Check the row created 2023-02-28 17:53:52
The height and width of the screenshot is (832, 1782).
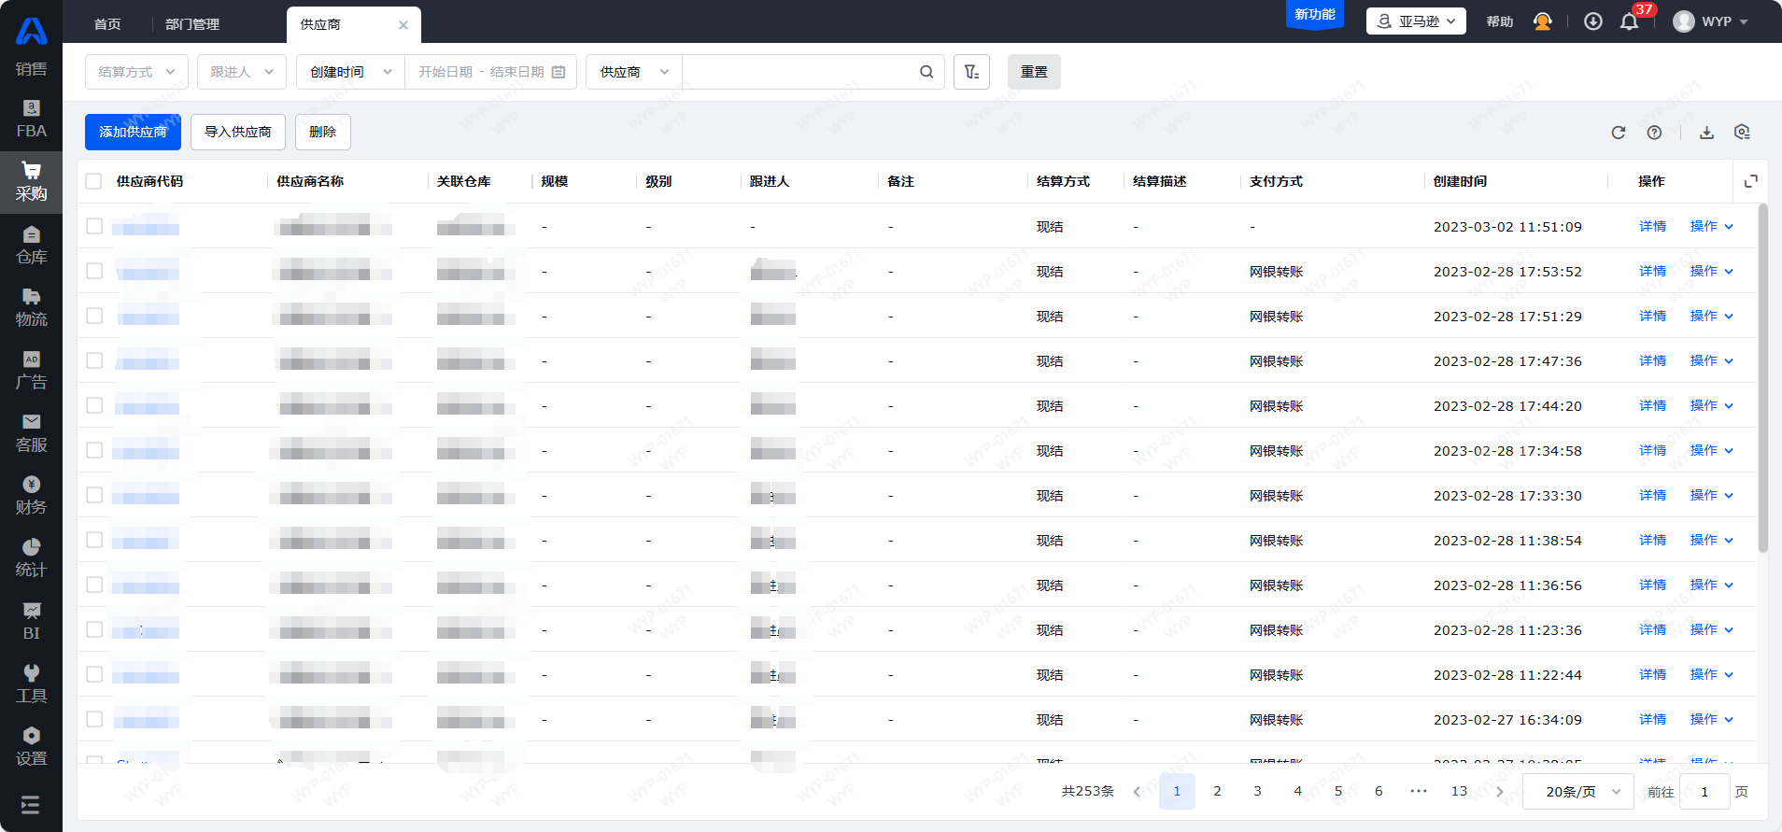tap(94, 271)
